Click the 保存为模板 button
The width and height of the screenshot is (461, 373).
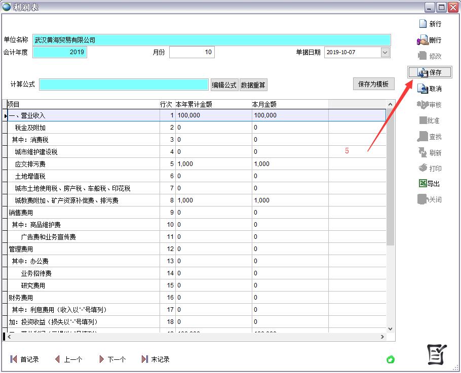pos(373,84)
